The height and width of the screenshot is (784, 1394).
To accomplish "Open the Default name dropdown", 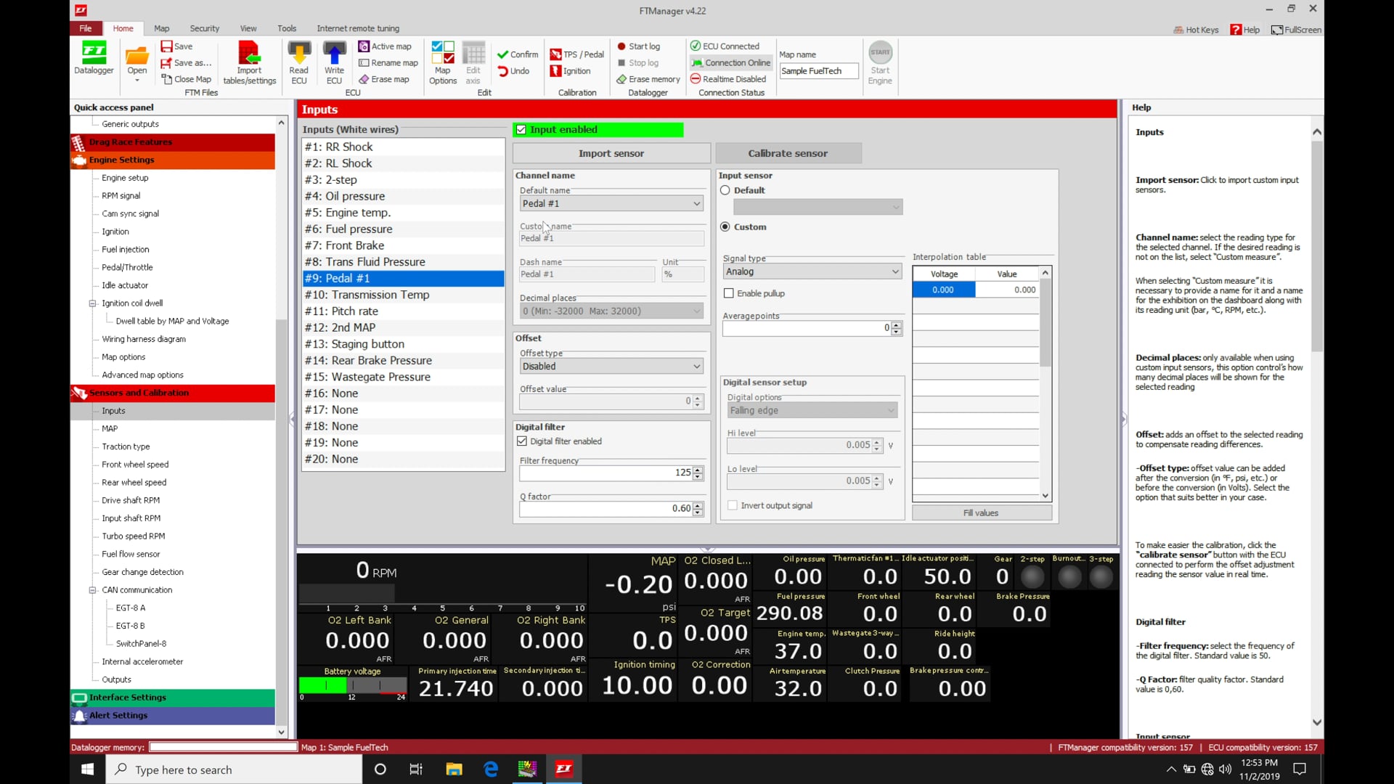I will (x=611, y=204).
